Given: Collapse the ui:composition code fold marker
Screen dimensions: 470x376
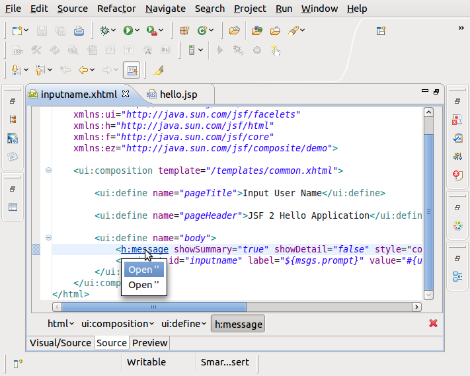Looking at the screenshot, I should [48, 170].
